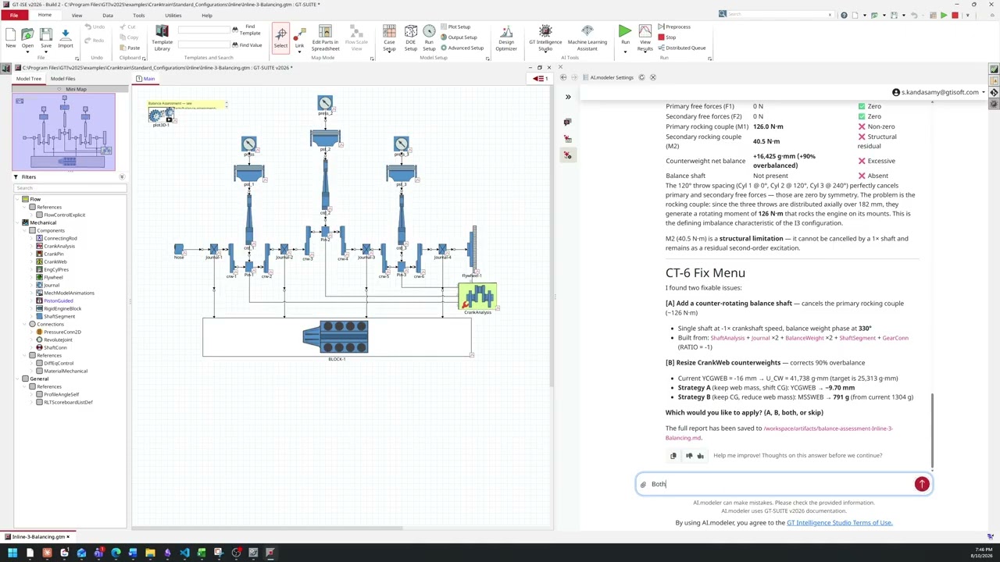Send the message with the red arrow button
The width and height of the screenshot is (1000, 562).
922,484
